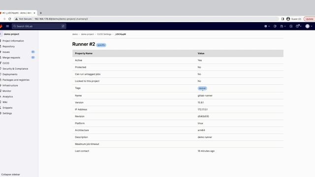
Task: Open Merge requests in sidebar
Action: click(x=11, y=58)
